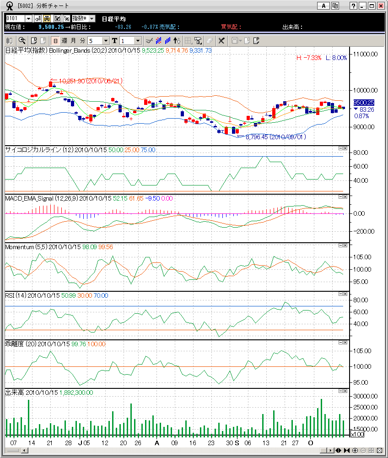Screen dimensions: 388x458
Task: Expand the symbol code 0101 dropdown
Action: (x=28, y=18)
